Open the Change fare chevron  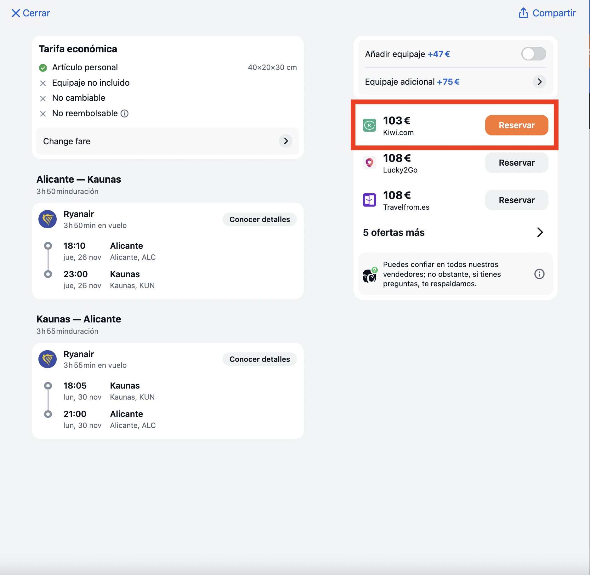pos(286,141)
